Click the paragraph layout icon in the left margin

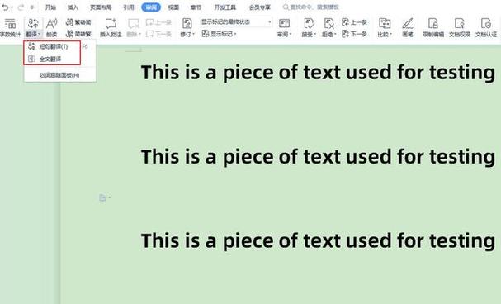pyautogui.click(x=102, y=198)
